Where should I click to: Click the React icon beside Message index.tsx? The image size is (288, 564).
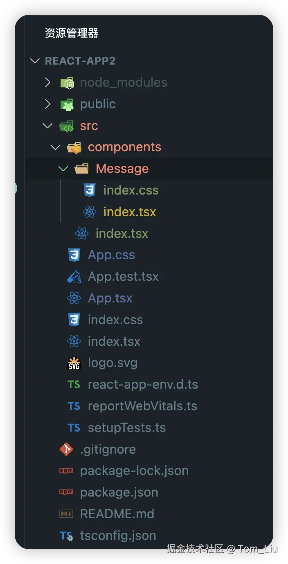click(90, 212)
